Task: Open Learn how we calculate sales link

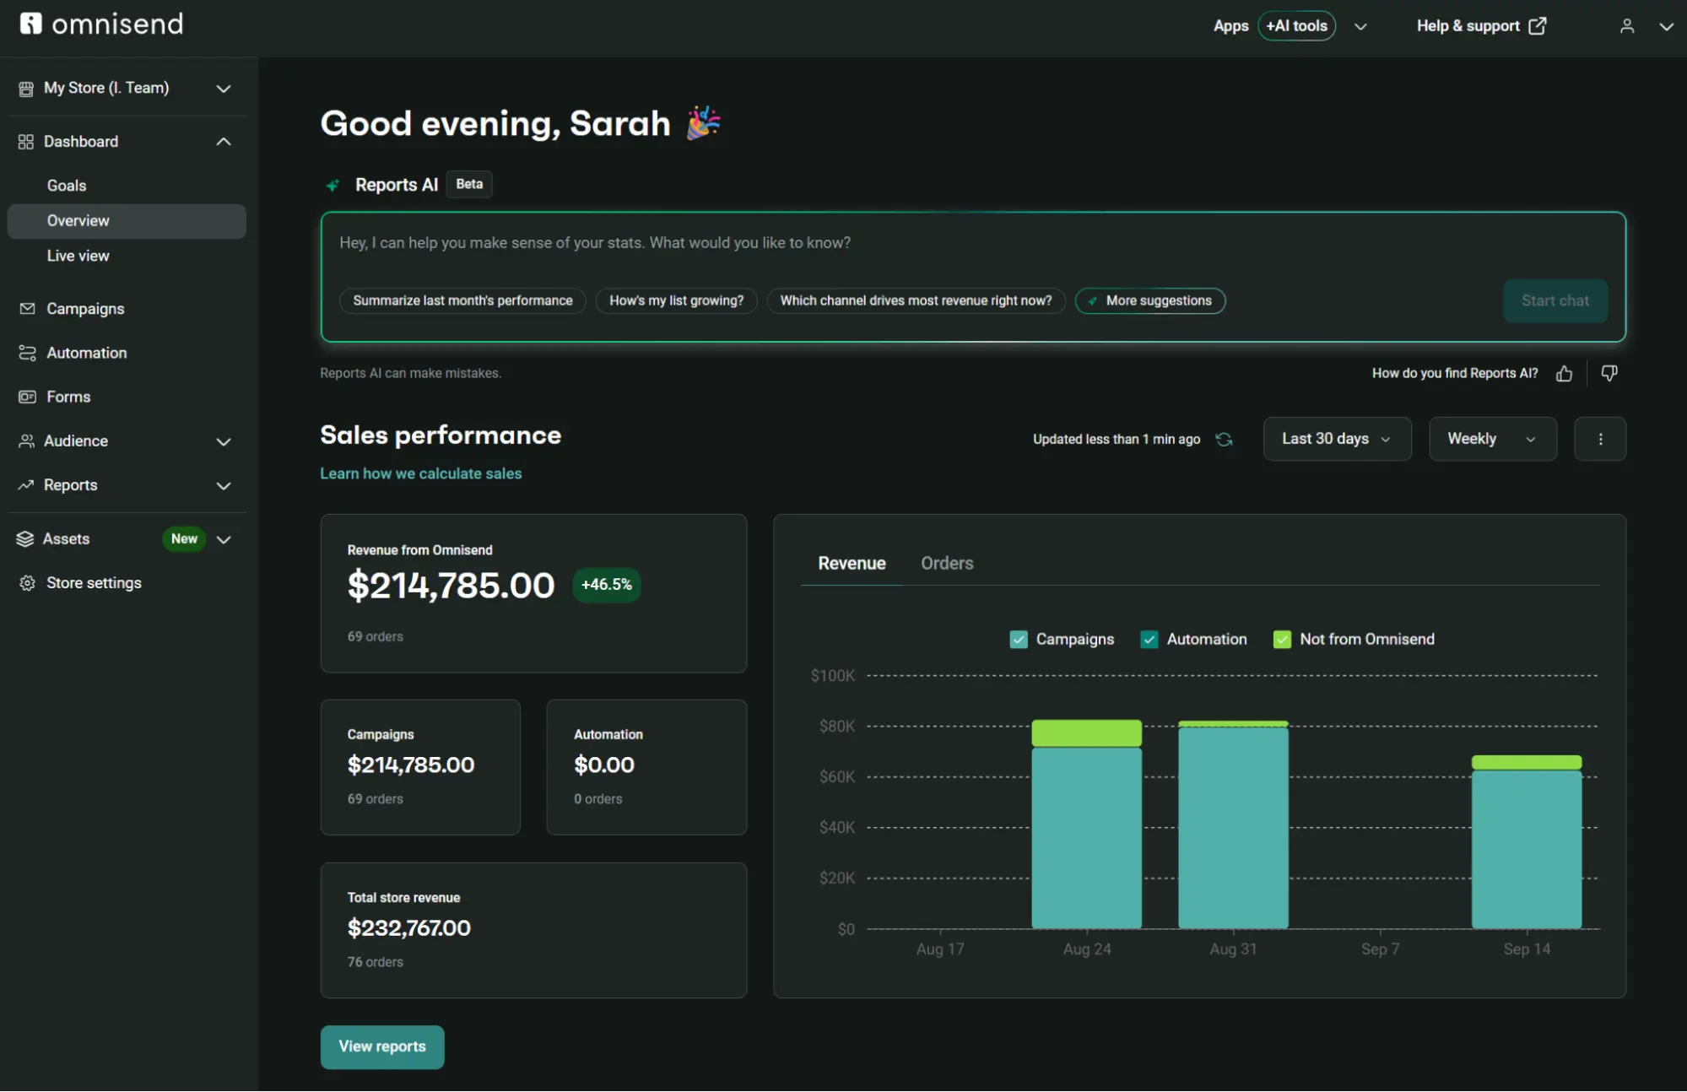Action: coord(420,473)
